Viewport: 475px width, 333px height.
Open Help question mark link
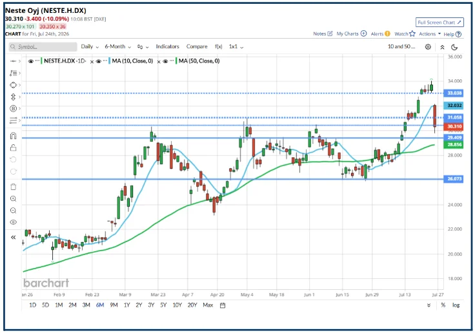pos(452,34)
